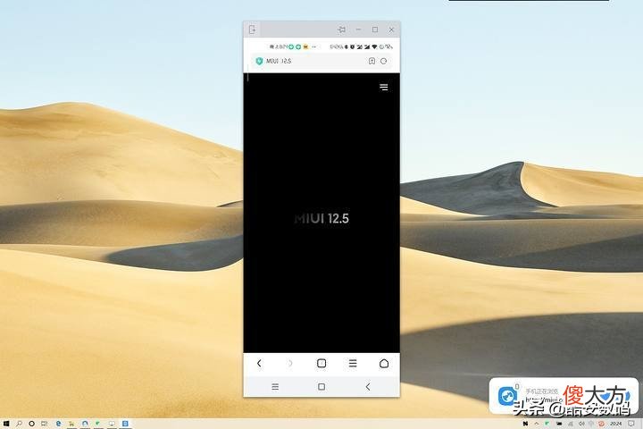
Task: Tap the Android system back key
Action: 368,387
